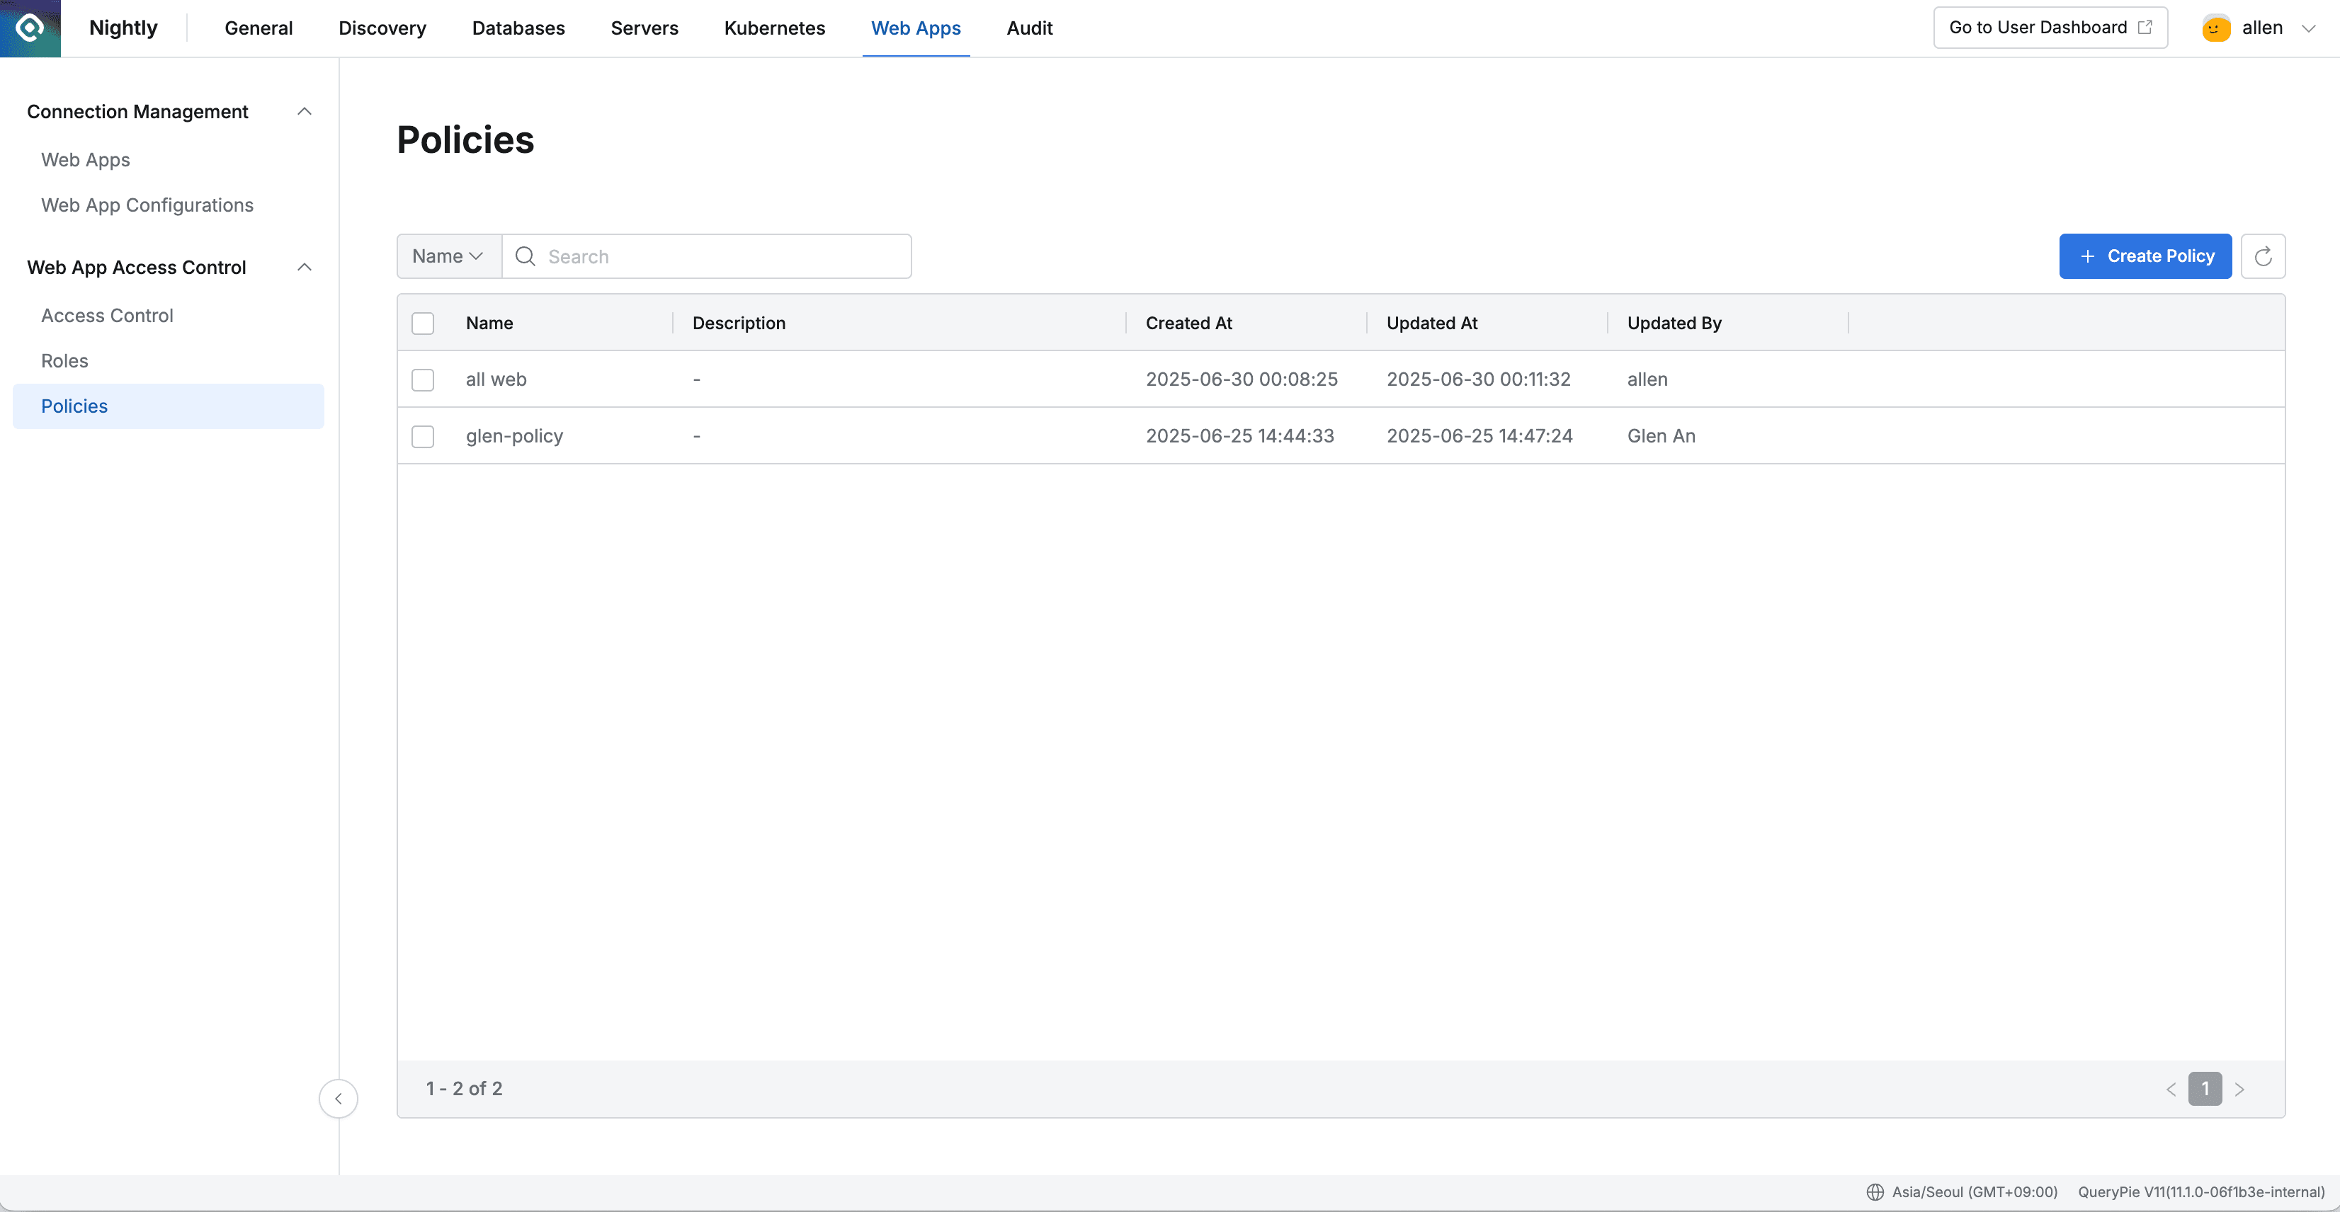Open the Name search filter dropdown
The image size is (2340, 1212).
[447, 256]
